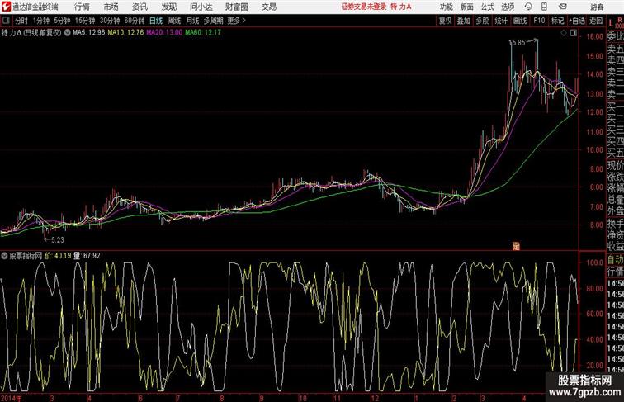Open the 选项 menu
The image size is (624, 402).
click(x=508, y=7)
